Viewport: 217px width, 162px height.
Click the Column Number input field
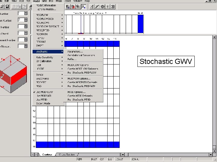[x=21, y=20]
